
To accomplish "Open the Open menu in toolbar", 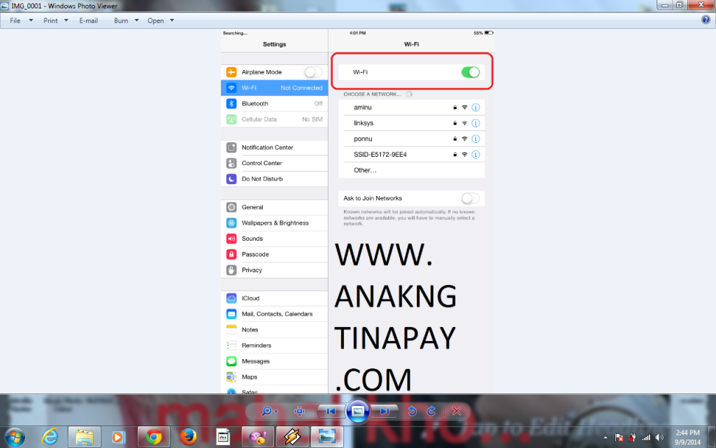I will point(160,20).
